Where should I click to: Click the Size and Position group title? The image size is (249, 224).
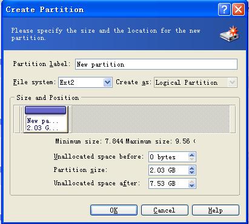48,97
